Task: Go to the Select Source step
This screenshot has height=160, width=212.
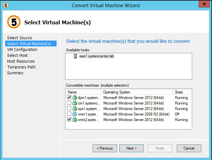Action: [20, 38]
